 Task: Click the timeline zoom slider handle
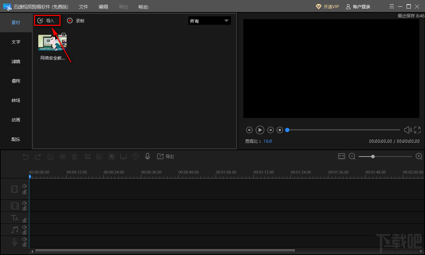[373, 156]
